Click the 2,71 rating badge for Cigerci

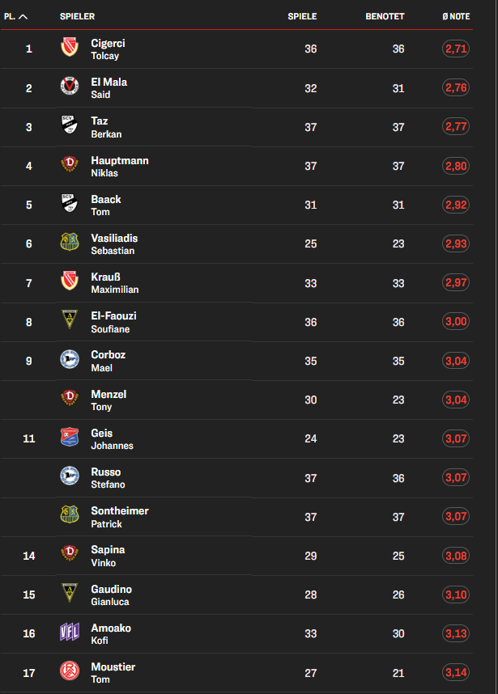pyautogui.click(x=455, y=49)
